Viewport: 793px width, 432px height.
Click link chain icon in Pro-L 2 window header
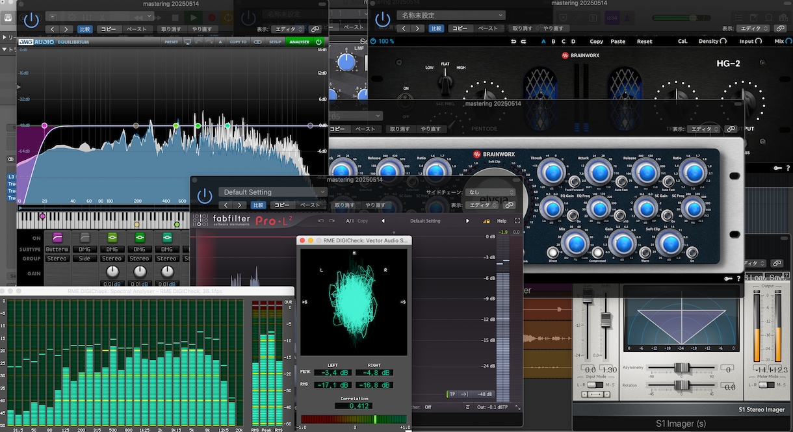(x=509, y=205)
